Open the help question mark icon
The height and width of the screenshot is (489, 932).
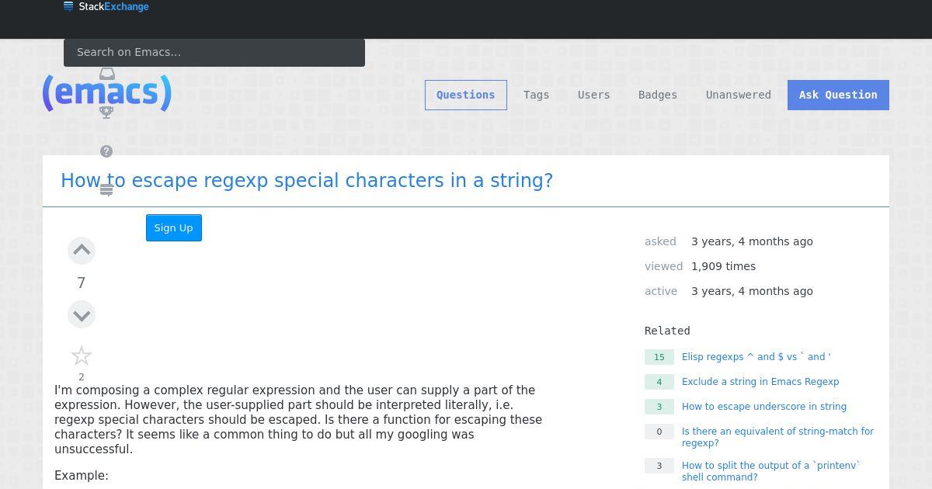tap(106, 151)
